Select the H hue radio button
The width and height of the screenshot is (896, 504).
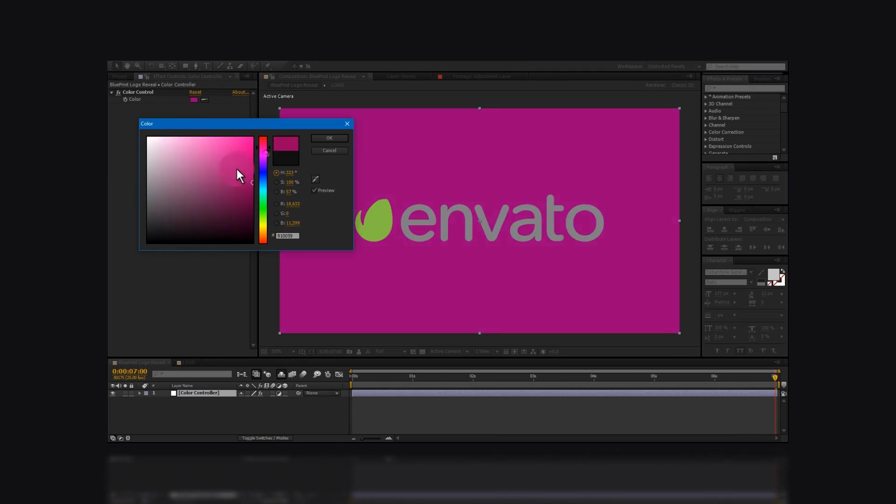pyautogui.click(x=276, y=173)
